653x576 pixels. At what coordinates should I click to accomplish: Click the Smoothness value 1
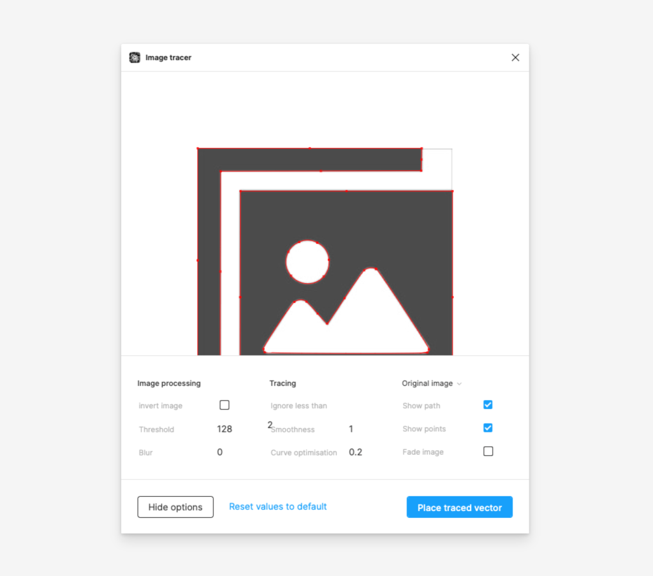pyautogui.click(x=351, y=429)
